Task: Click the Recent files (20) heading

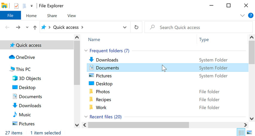Action: (x=106, y=117)
